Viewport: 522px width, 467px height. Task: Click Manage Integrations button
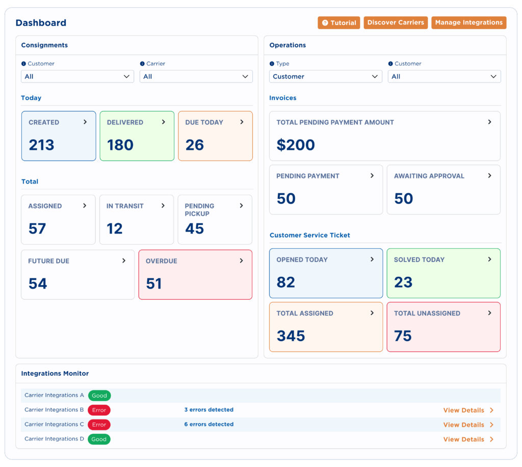click(x=468, y=23)
